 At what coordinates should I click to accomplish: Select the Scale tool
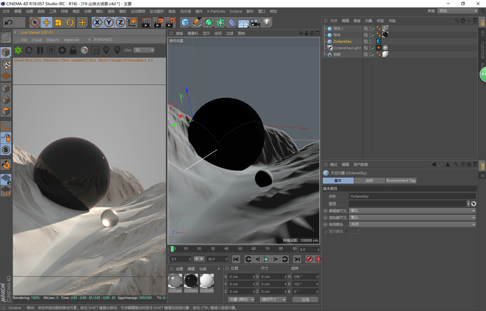pyautogui.click(x=58, y=22)
